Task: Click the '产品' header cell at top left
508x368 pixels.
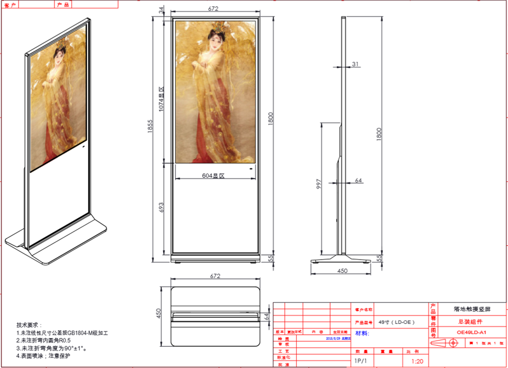Action: (63, 5)
